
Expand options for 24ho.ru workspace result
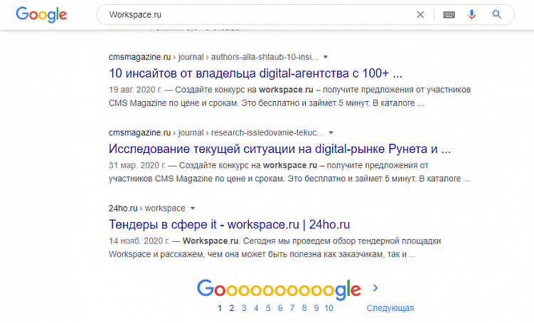[193, 208]
